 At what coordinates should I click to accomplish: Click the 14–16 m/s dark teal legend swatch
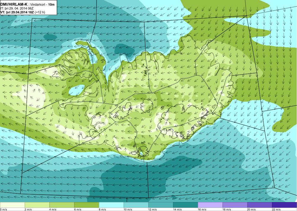tap(185, 205)
